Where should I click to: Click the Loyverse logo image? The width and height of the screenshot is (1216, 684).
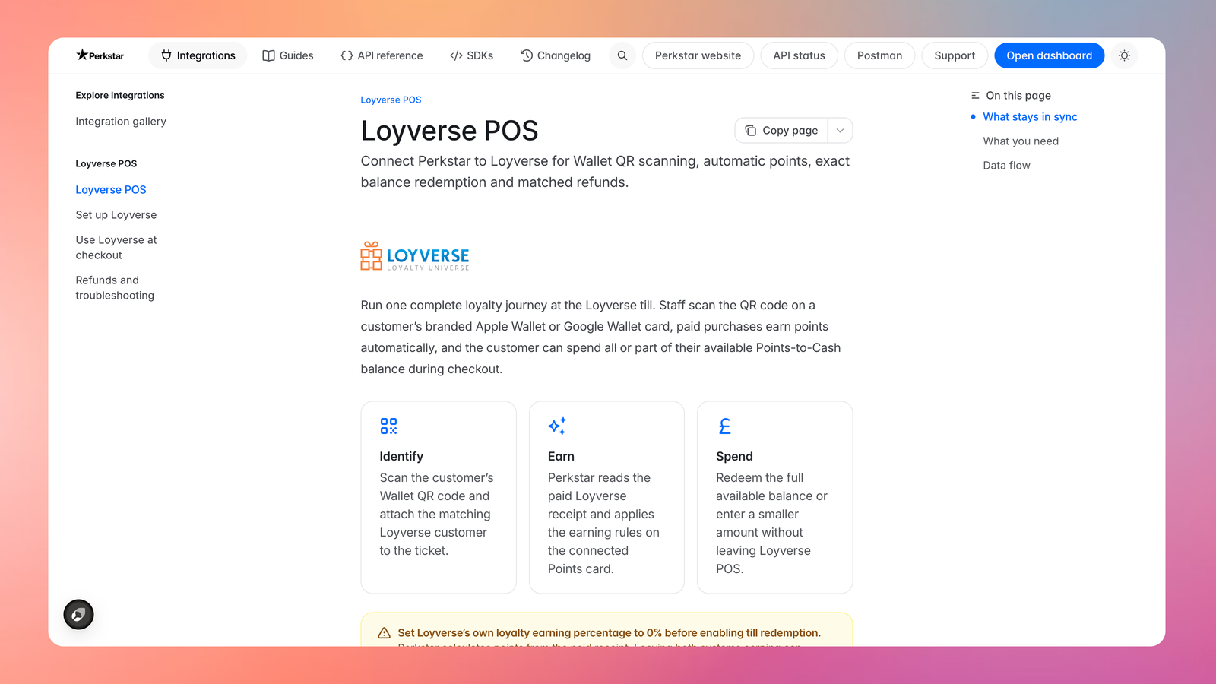(415, 256)
